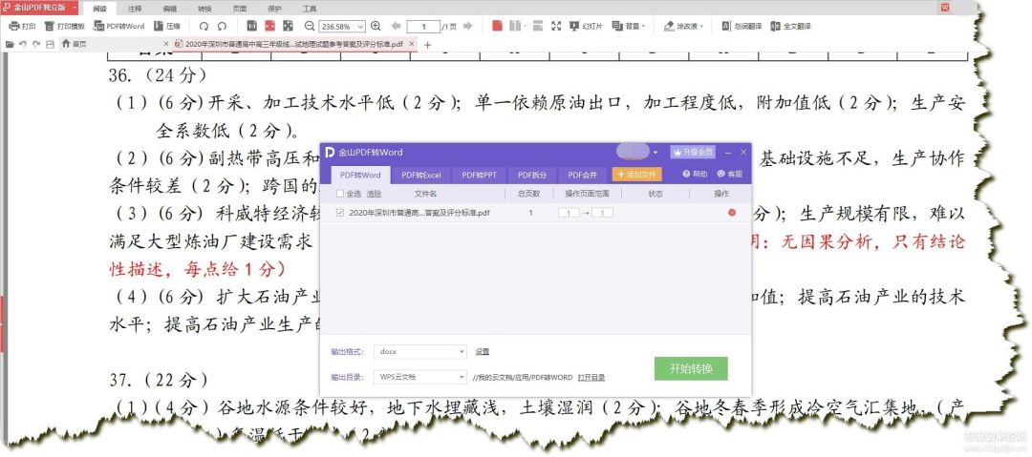
Task: Switch to the 编辑 ribbon tab
Action: pyautogui.click(x=170, y=10)
